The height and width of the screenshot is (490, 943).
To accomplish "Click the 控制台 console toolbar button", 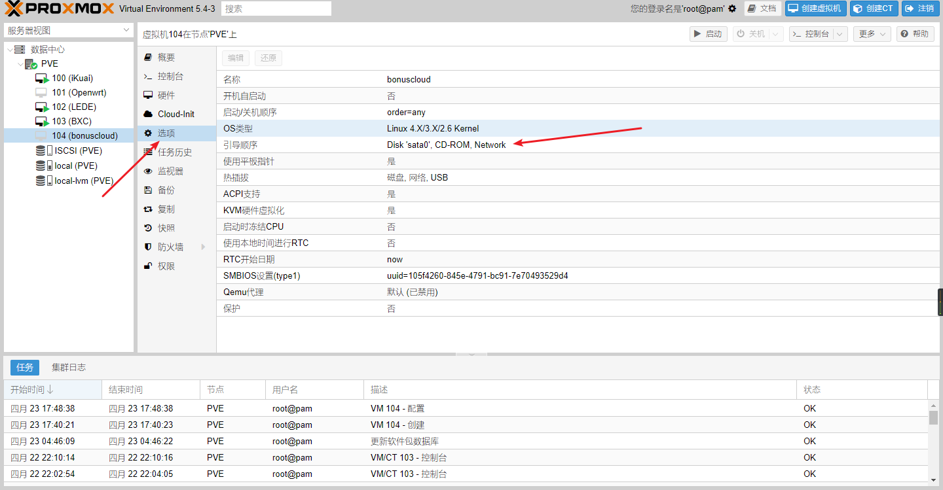I will tap(811, 34).
